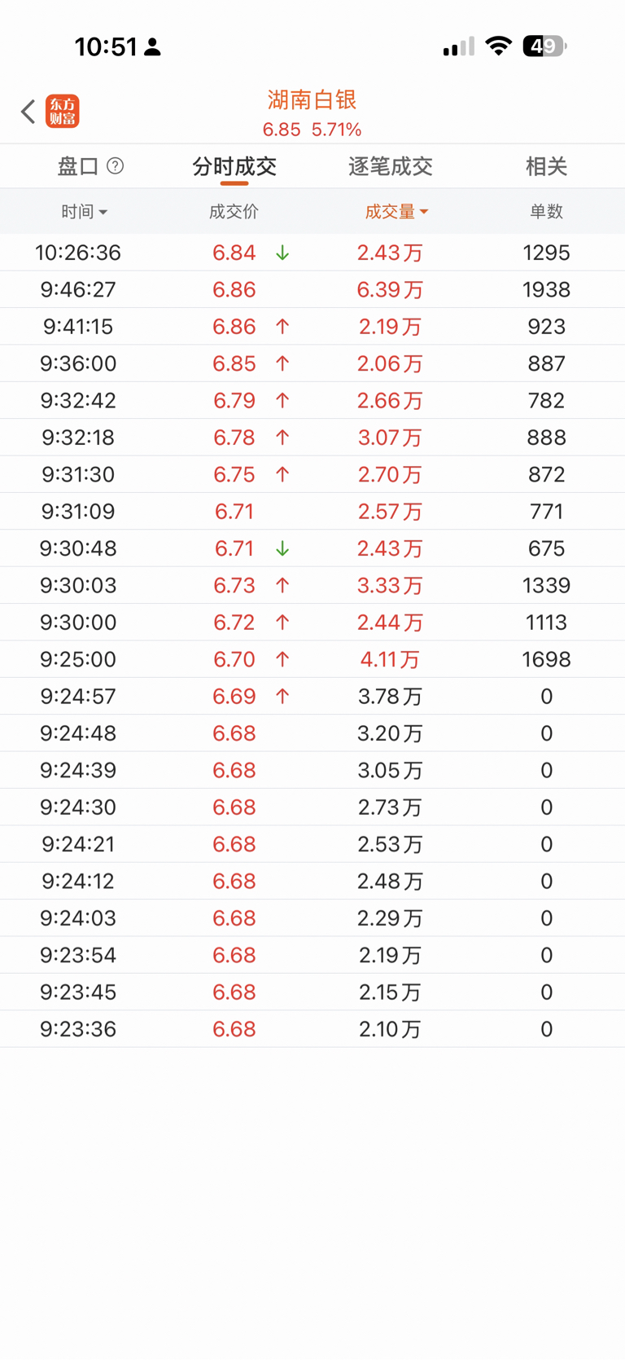Tap the green down arrow at 10:26:36
The width and height of the screenshot is (625, 1360).
(282, 253)
